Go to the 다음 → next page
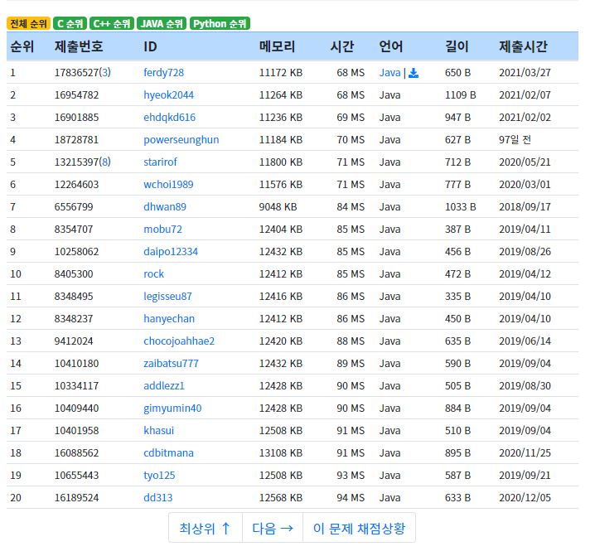595x556 pixels. click(273, 529)
